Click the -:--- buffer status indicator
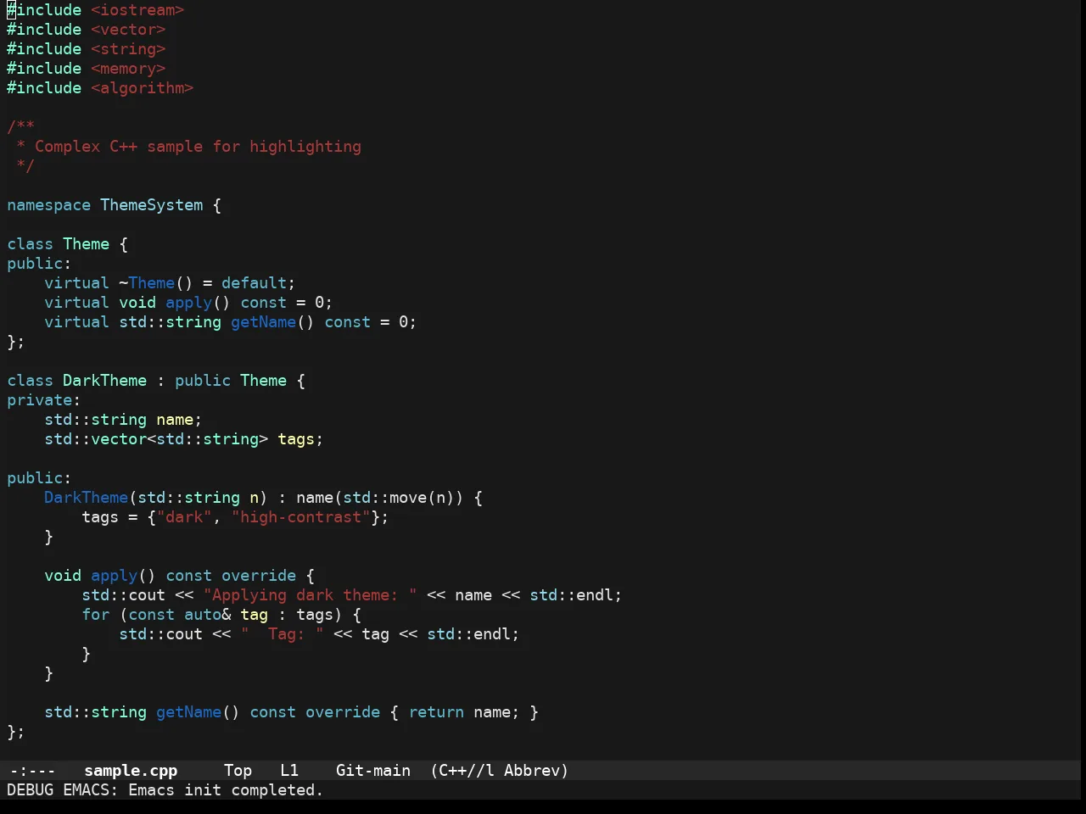The height and width of the screenshot is (814, 1086). [x=32, y=771]
